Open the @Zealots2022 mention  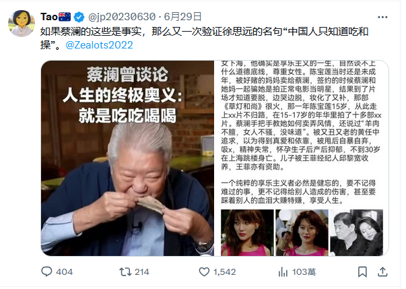99,45
